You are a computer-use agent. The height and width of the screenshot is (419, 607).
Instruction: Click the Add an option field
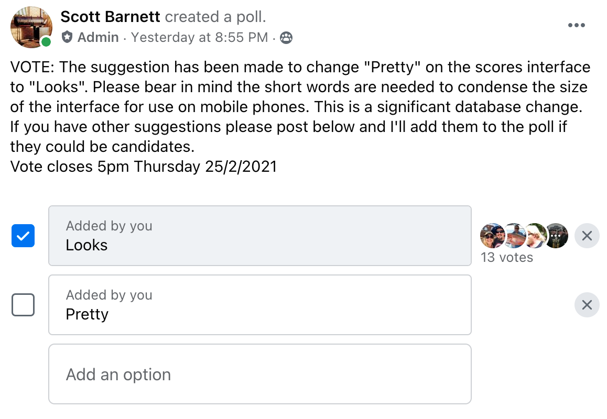pyautogui.click(x=260, y=374)
